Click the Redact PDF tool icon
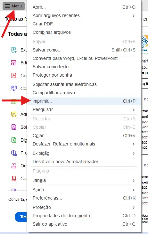Image resolution: width=148 pixels, height=234 pixels. (14, 166)
